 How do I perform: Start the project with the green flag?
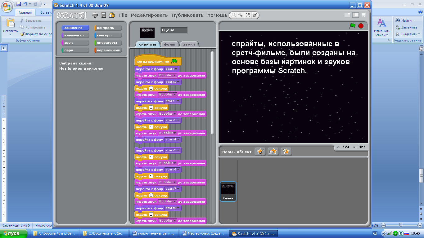coord(352,26)
